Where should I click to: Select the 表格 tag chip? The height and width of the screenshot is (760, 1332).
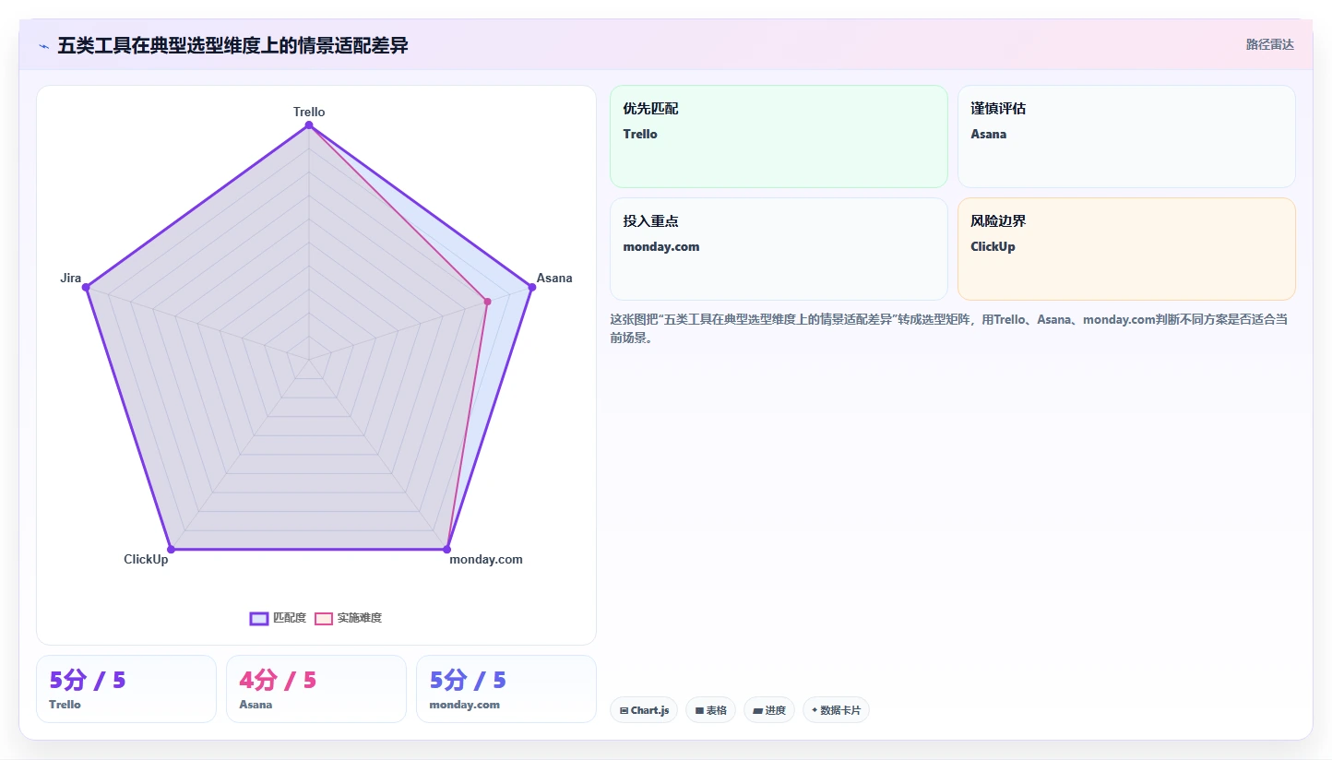coord(710,710)
